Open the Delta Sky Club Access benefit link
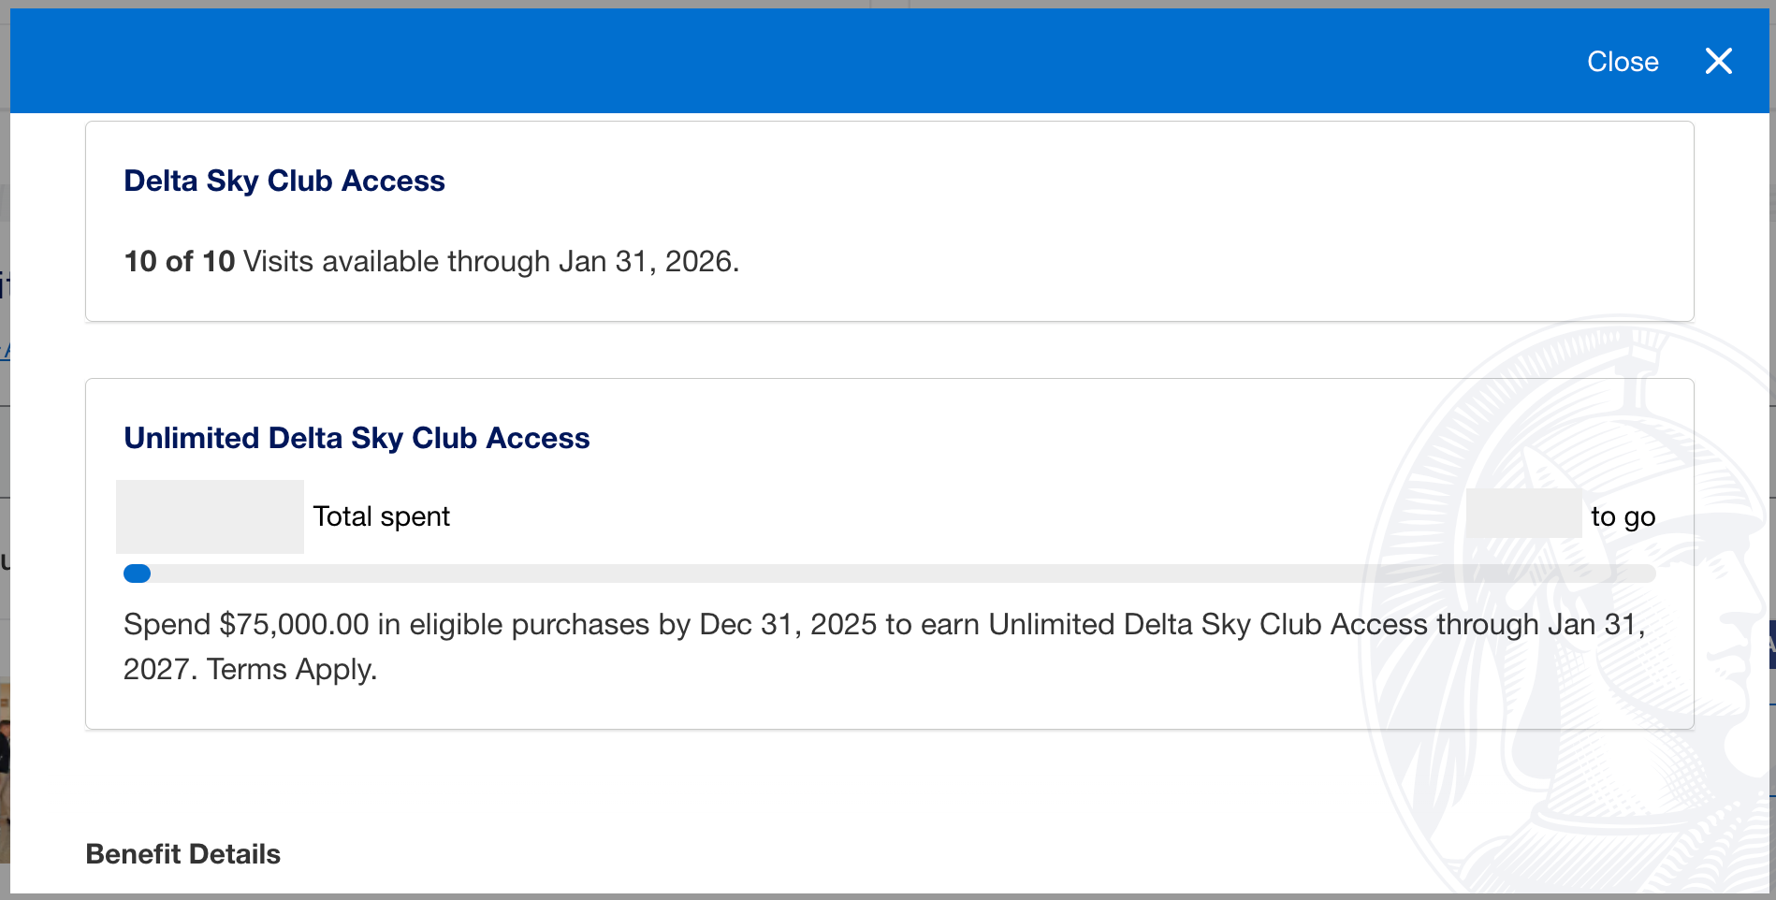 coord(284,181)
